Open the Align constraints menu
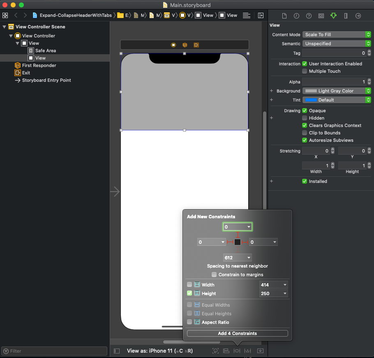 pos(226,351)
